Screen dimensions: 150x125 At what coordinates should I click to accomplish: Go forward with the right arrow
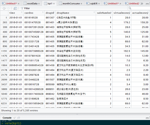pyautogui.click(x=8, y=8)
